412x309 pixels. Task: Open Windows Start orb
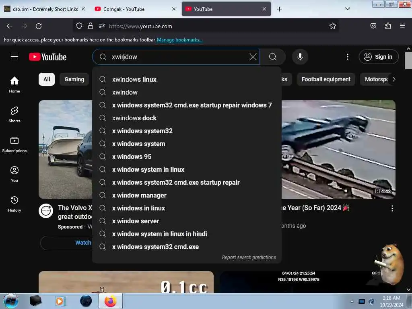click(x=11, y=301)
